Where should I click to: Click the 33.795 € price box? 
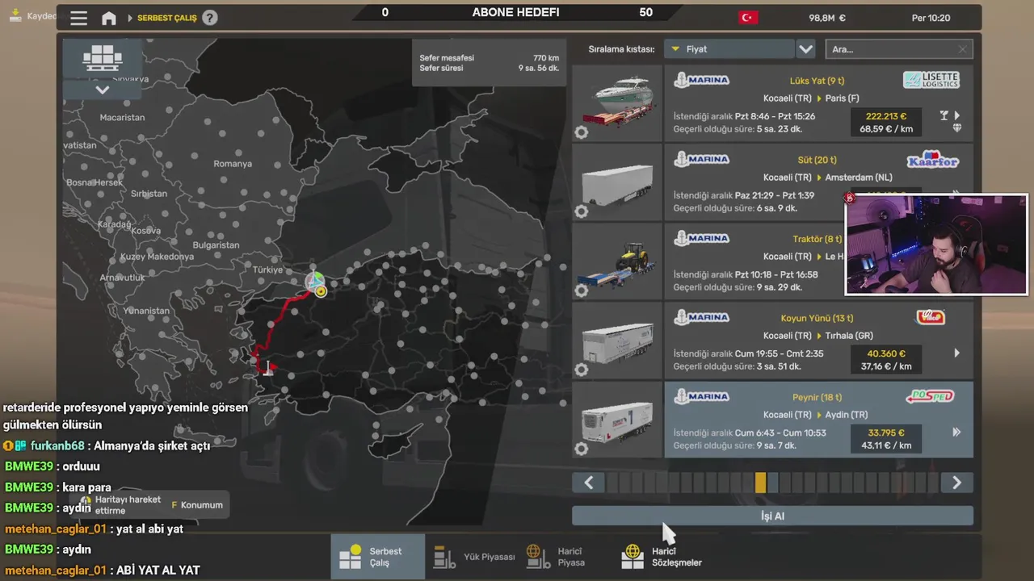click(885, 438)
